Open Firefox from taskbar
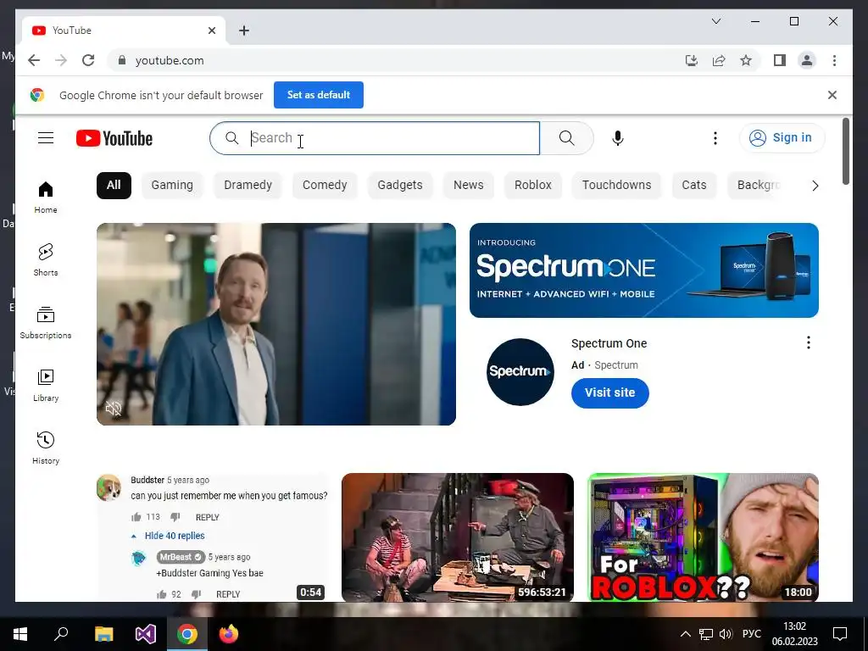Image resolution: width=868 pixels, height=651 pixels. coord(229,634)
